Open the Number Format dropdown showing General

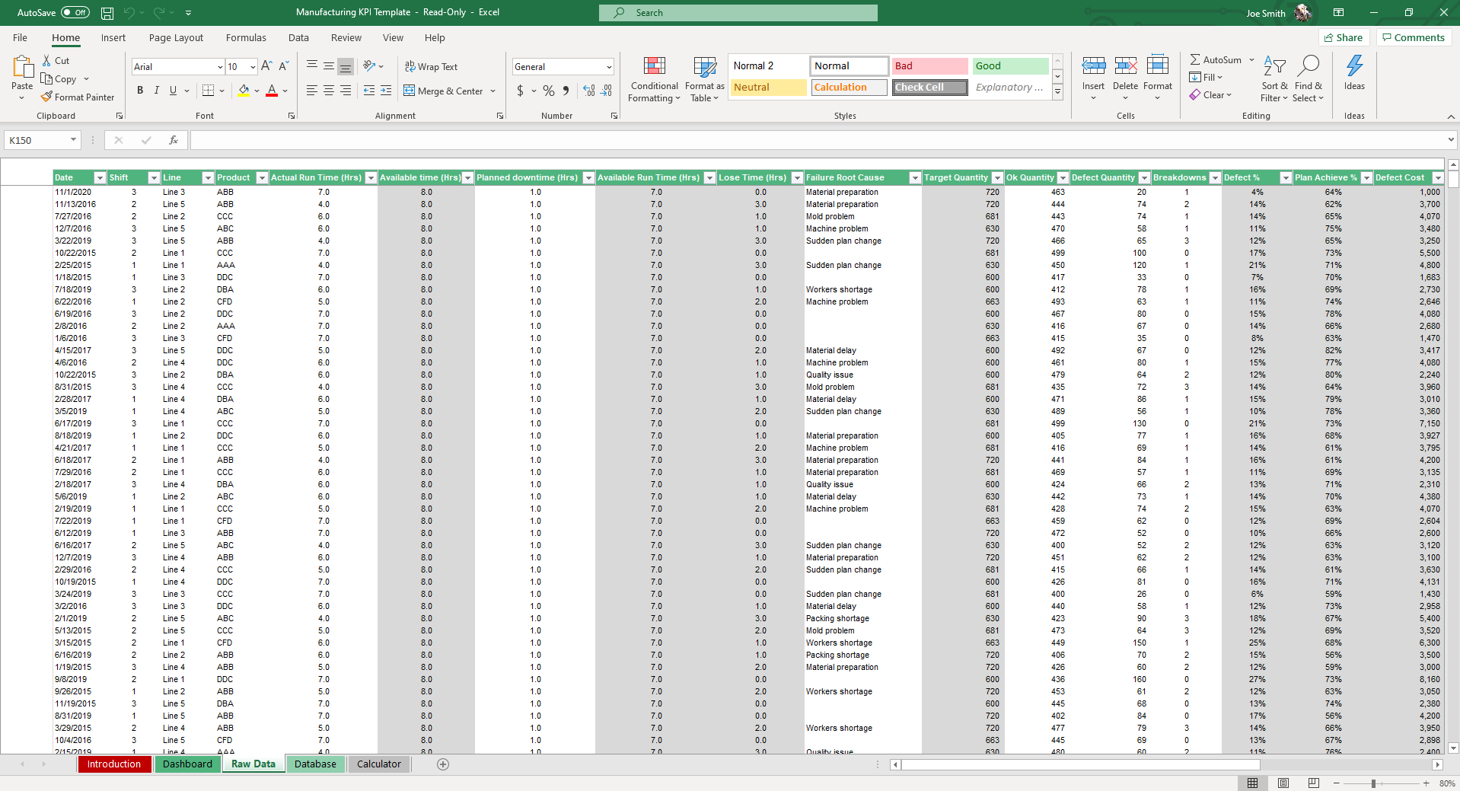561,67
